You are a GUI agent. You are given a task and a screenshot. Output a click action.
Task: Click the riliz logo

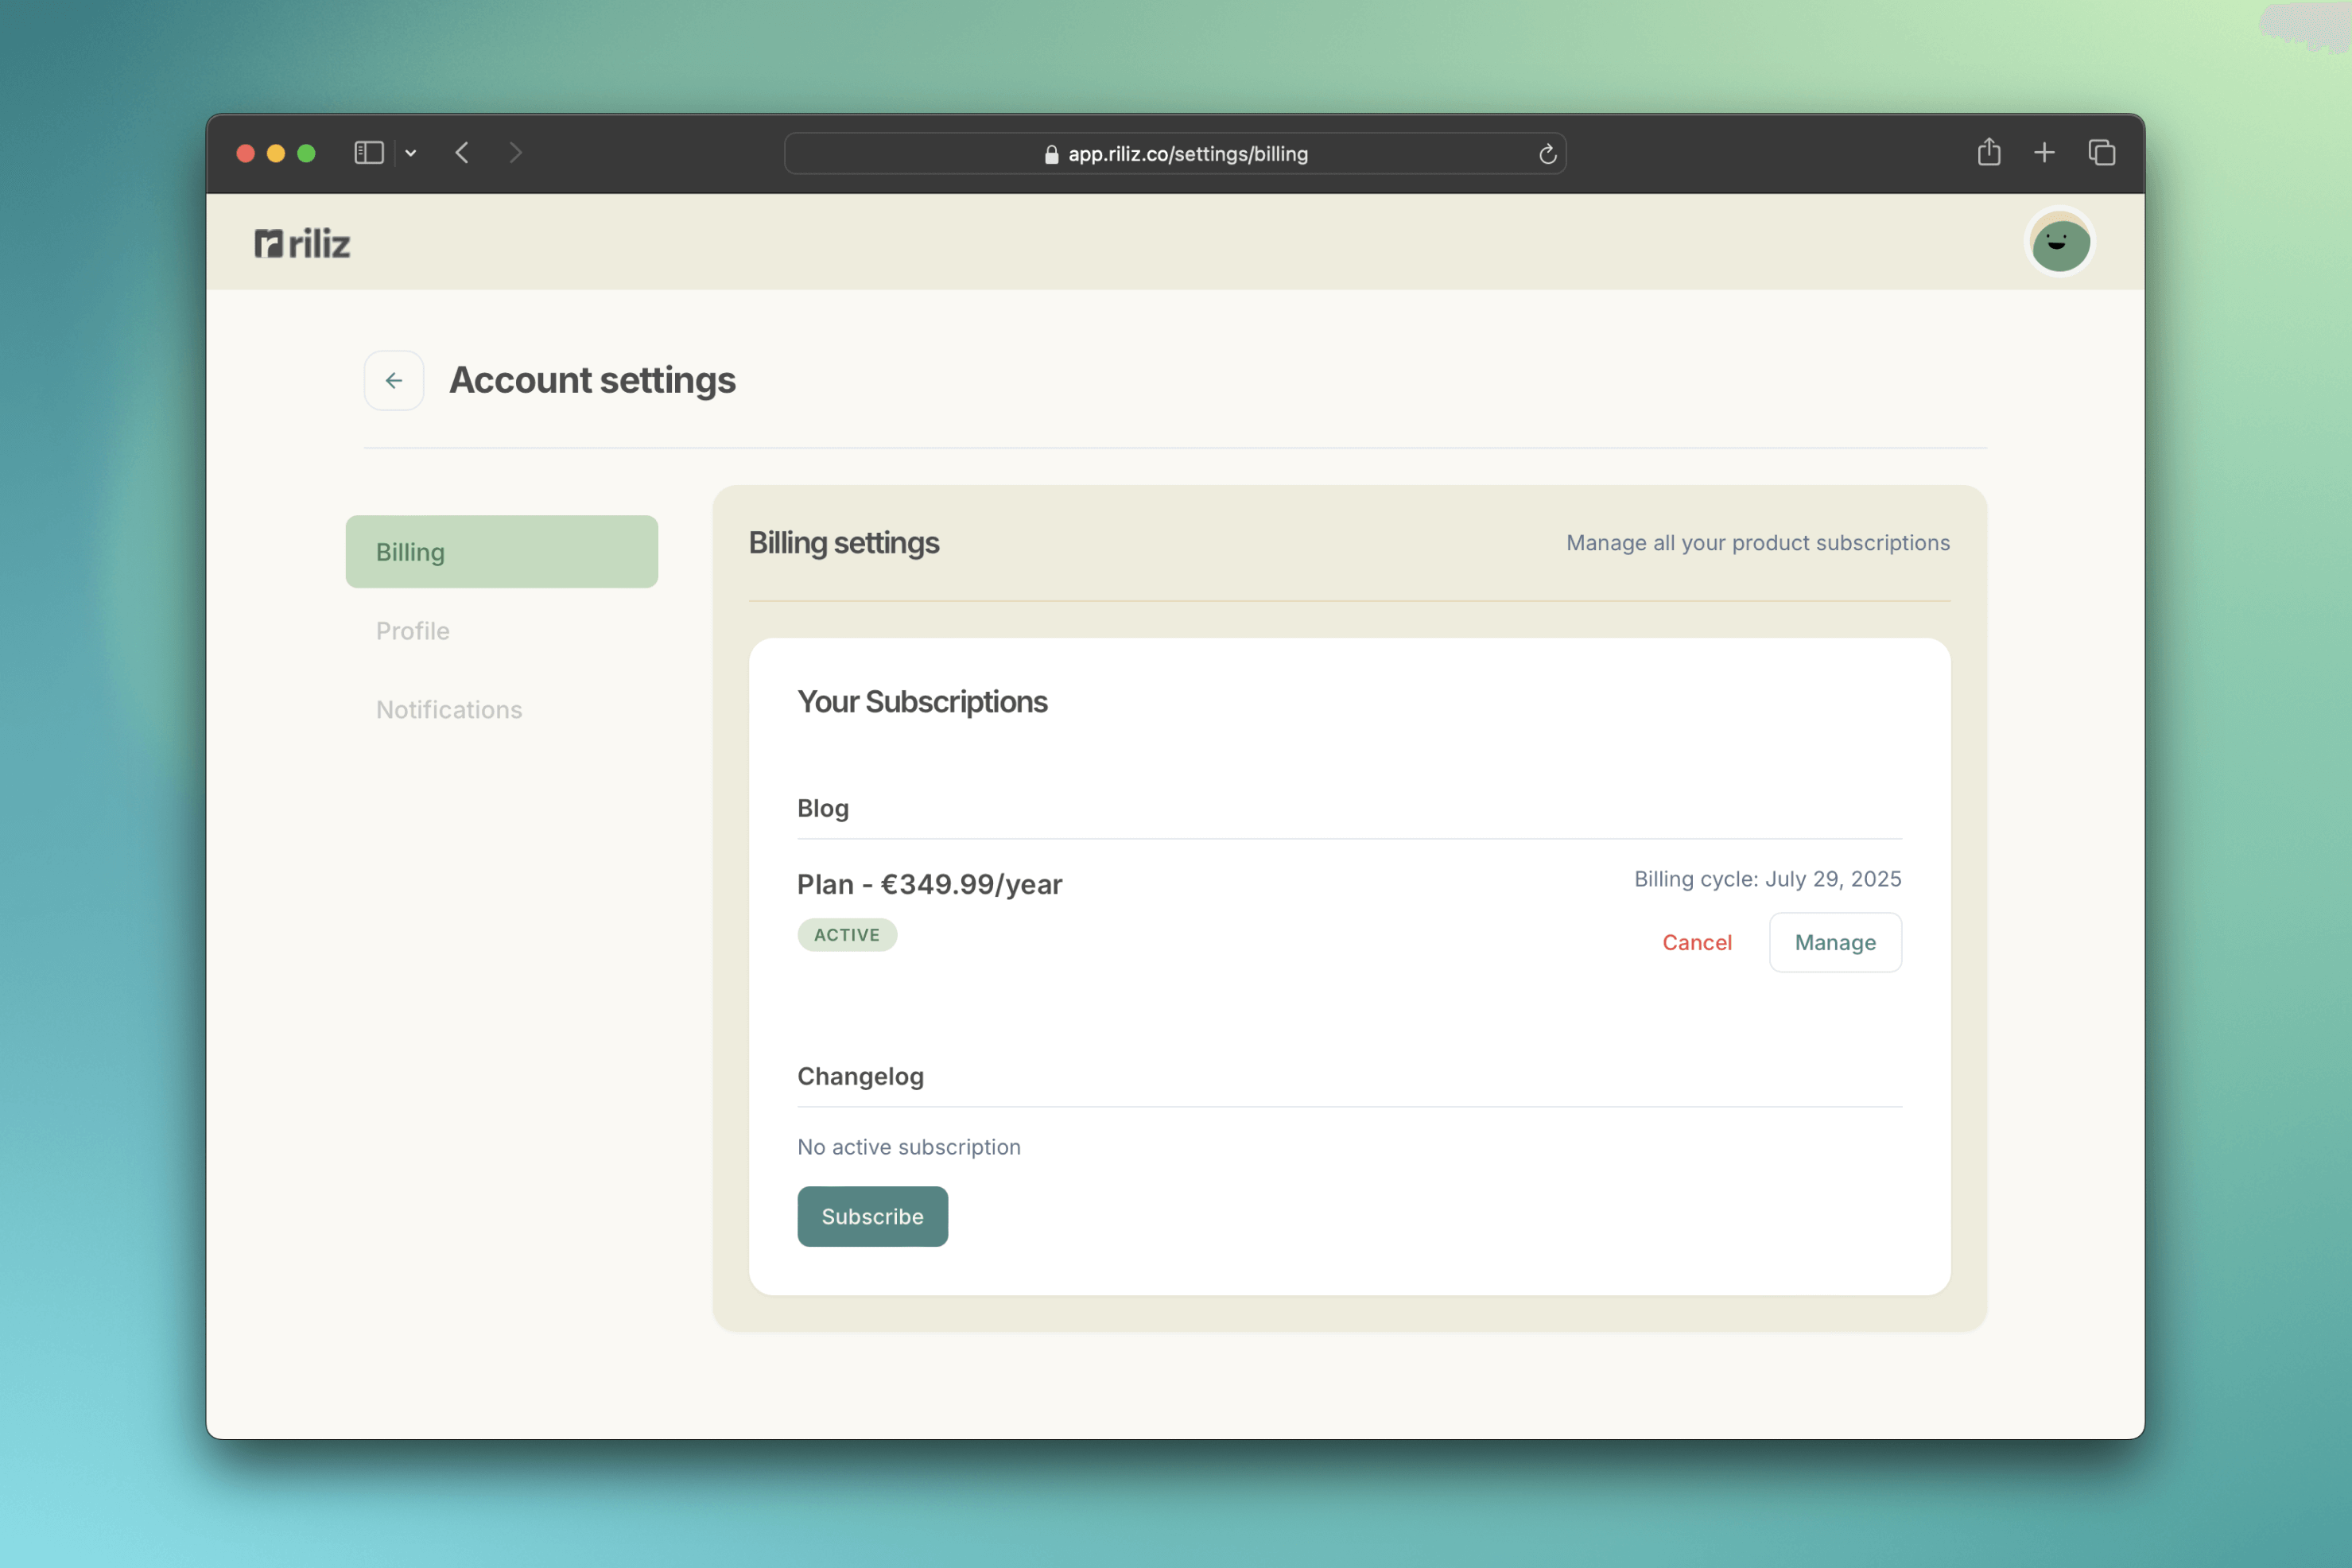coord(302,244)
